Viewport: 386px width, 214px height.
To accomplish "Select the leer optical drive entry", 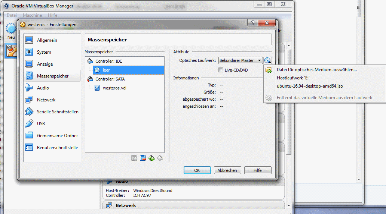I will [128, 70].
